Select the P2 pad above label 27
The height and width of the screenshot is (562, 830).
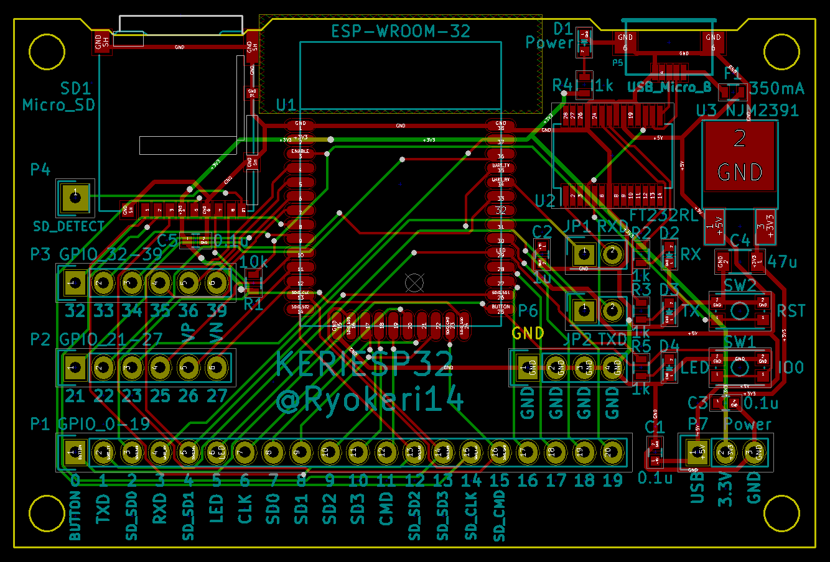pos(217,368)
